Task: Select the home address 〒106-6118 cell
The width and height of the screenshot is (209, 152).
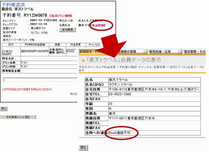Action: tap(154, 90)
